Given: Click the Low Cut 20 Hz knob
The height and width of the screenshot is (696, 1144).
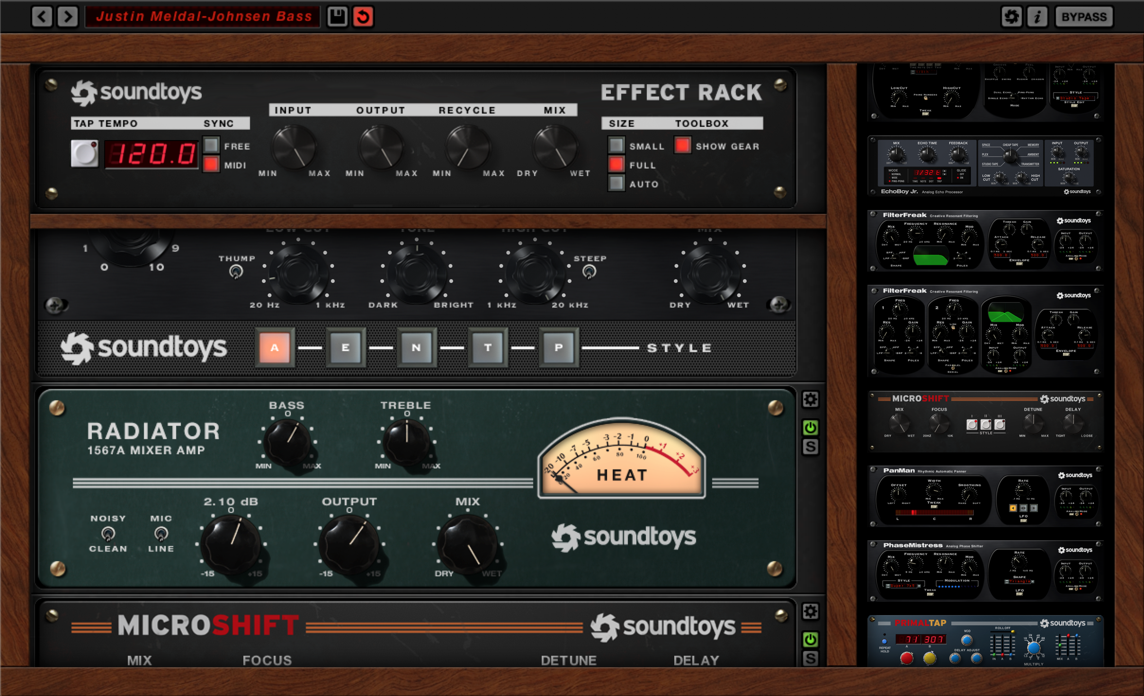Looking at the screenshot, I should 298,274.
